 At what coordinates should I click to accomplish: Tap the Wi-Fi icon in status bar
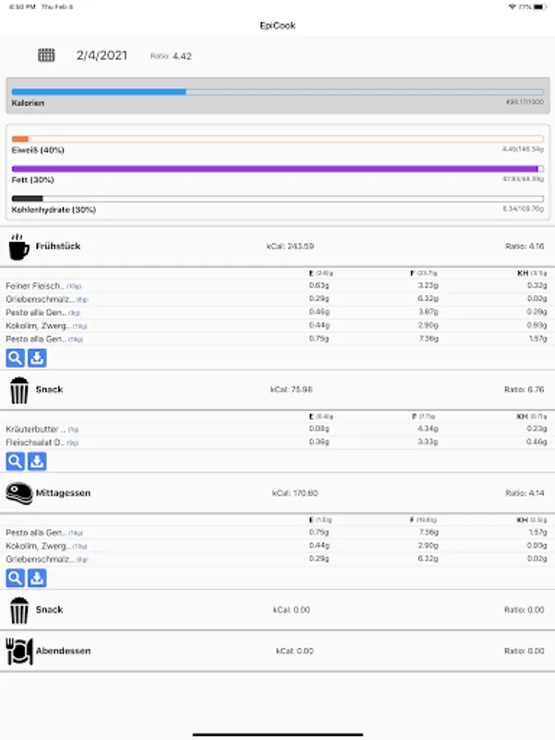(x=512, y=7)
